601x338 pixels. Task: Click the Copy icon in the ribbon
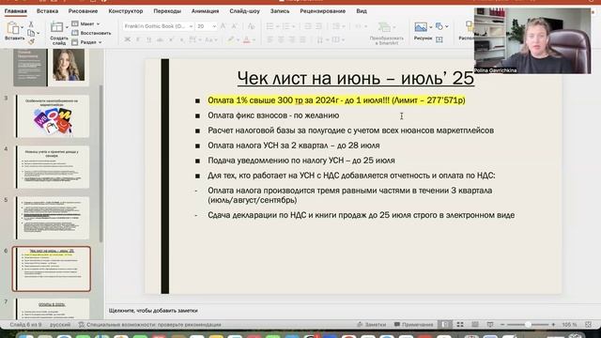point(31,33)
